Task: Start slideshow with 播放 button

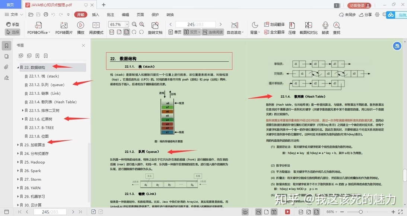Action: coord(80,28)
